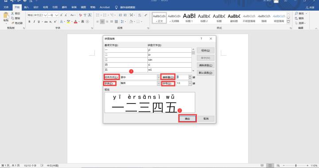Open the Help tab
The height and width of the screenshot is (168, 319).
pyautogui.click(x=93, y=8)
